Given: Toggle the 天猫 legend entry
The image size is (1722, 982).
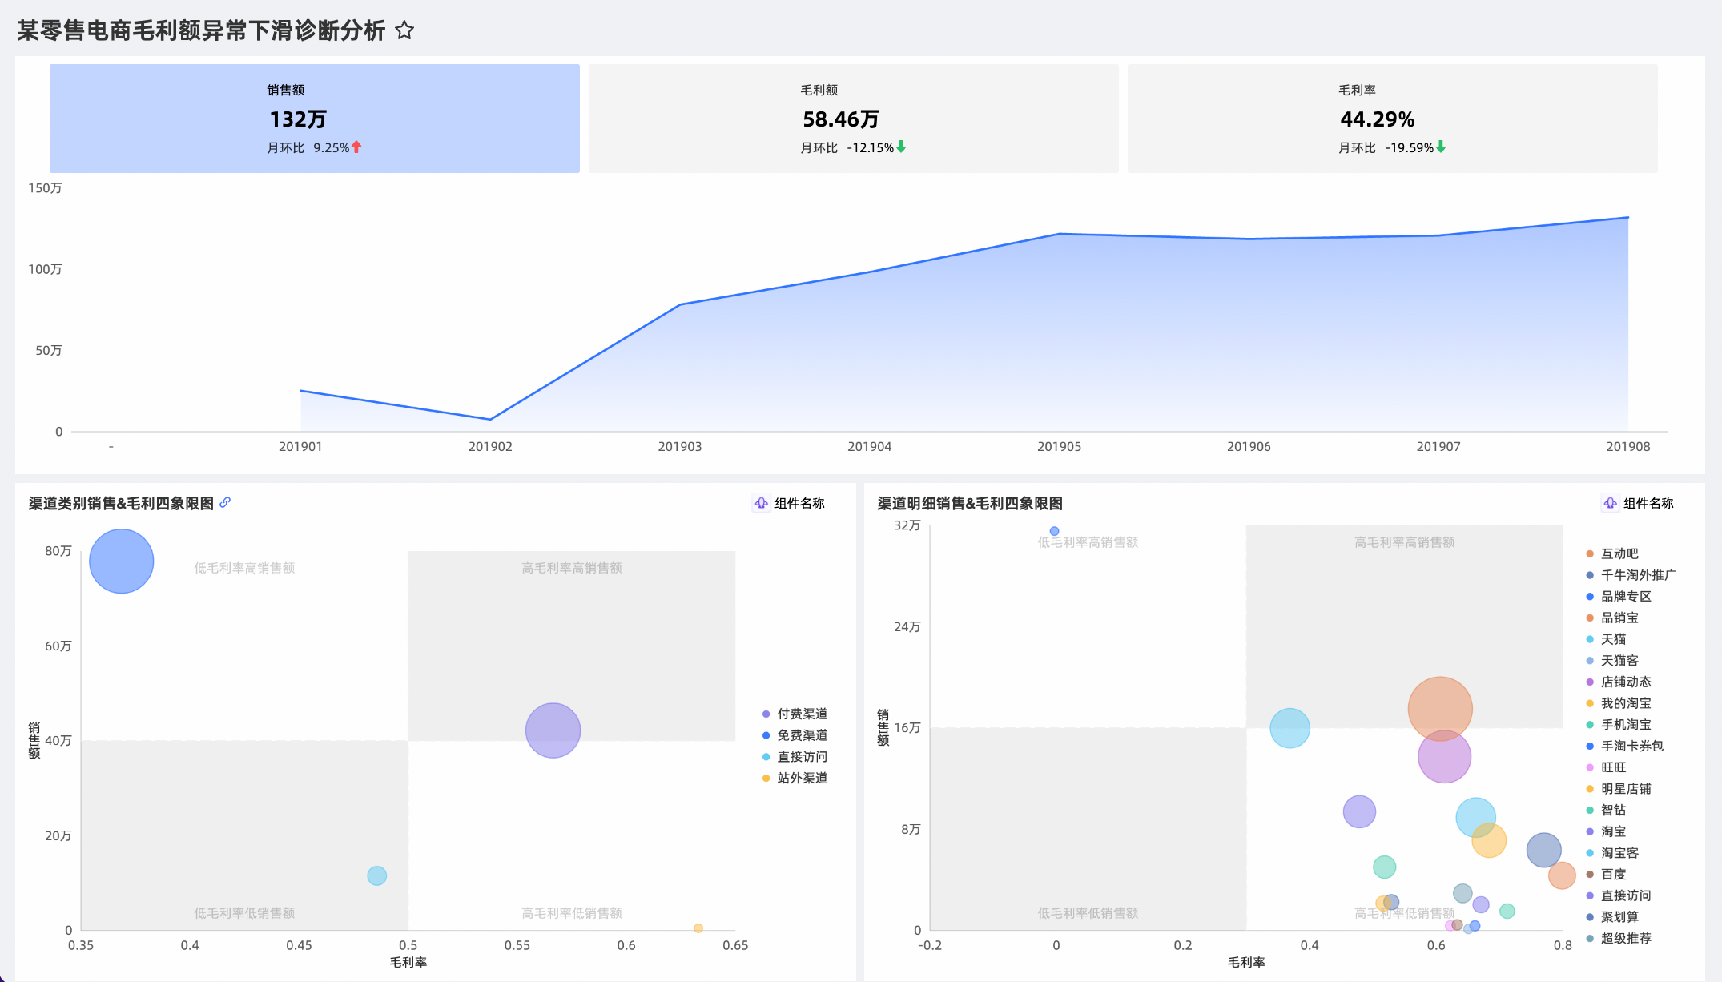Looking at the screenshot, I should 1606,639.
